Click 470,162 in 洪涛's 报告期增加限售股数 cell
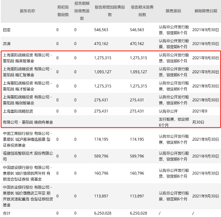The height and width of the screenshot is (217, 221). click(101, 44)
